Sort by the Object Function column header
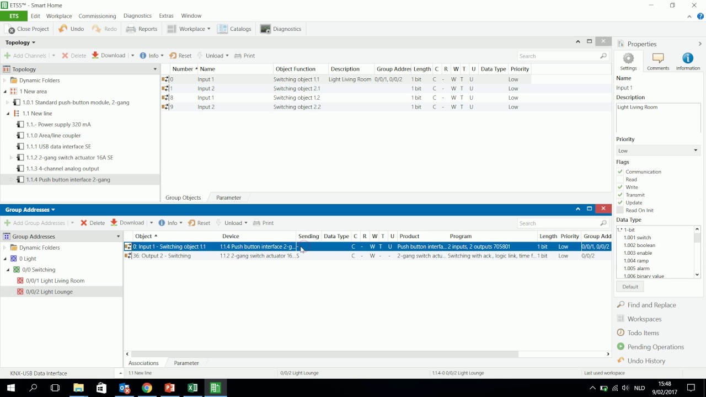The height and width of the screenshot is (397, 706). coord(300,69)
